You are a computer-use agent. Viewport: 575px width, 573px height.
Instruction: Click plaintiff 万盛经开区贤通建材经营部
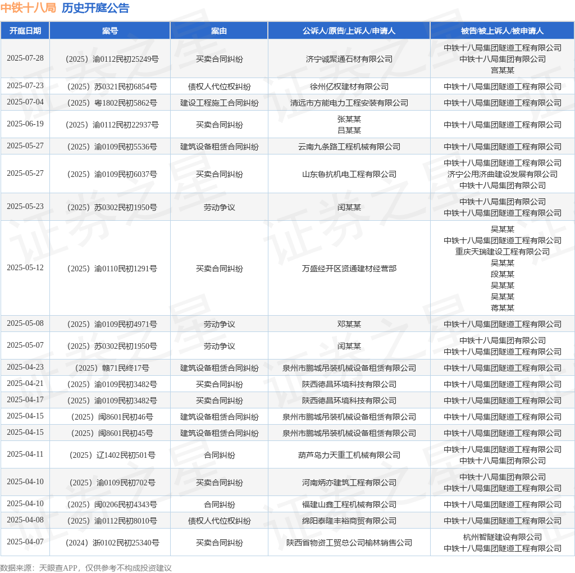[349, 269]
